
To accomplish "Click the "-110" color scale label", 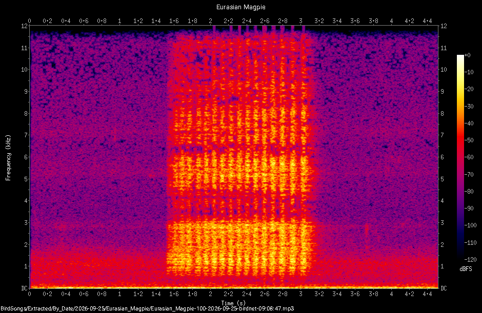I will (470, 242).
